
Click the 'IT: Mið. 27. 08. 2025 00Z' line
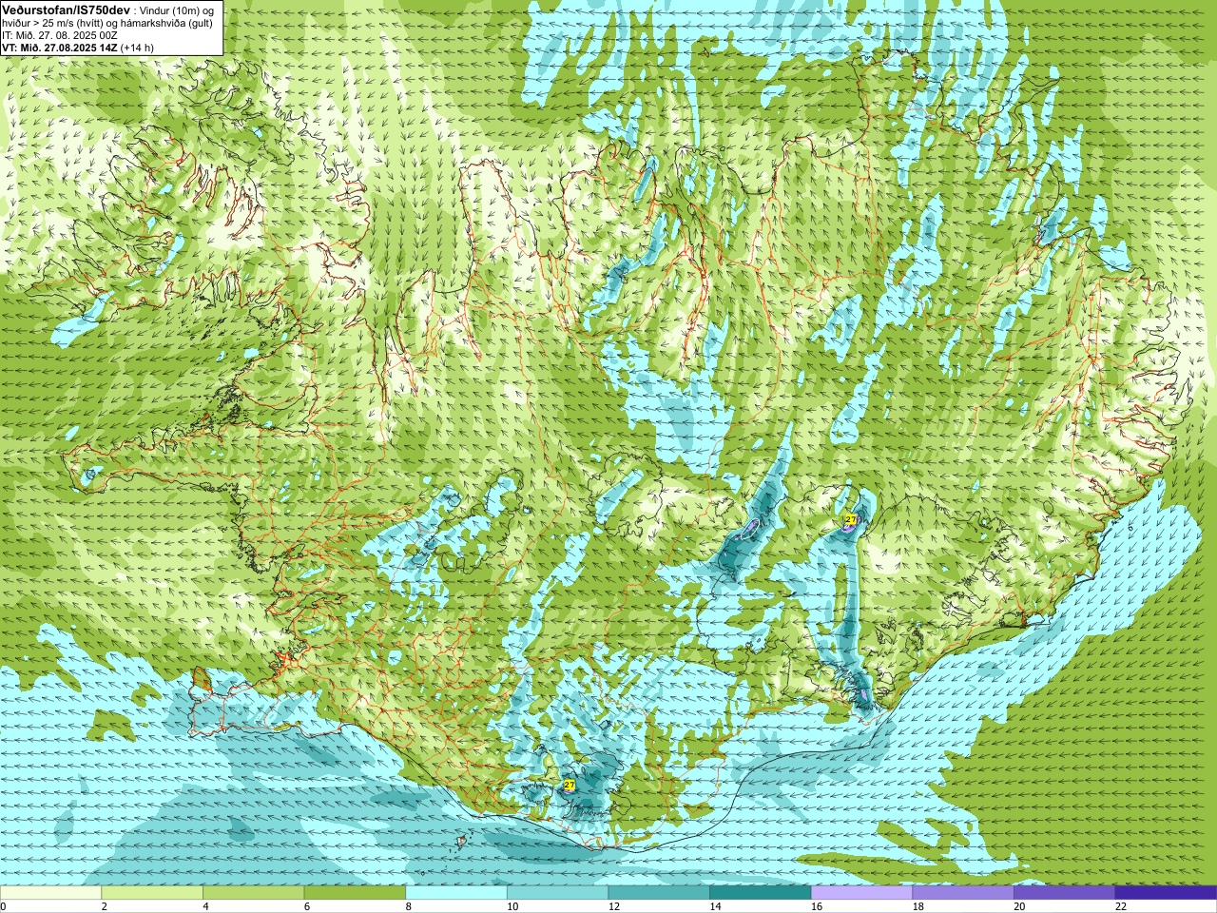pyautogui.click(x=60, y=35)
